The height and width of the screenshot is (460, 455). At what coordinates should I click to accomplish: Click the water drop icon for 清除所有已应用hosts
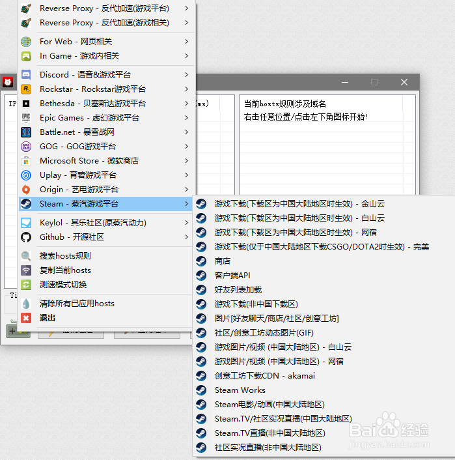click(x=26, y=304)
